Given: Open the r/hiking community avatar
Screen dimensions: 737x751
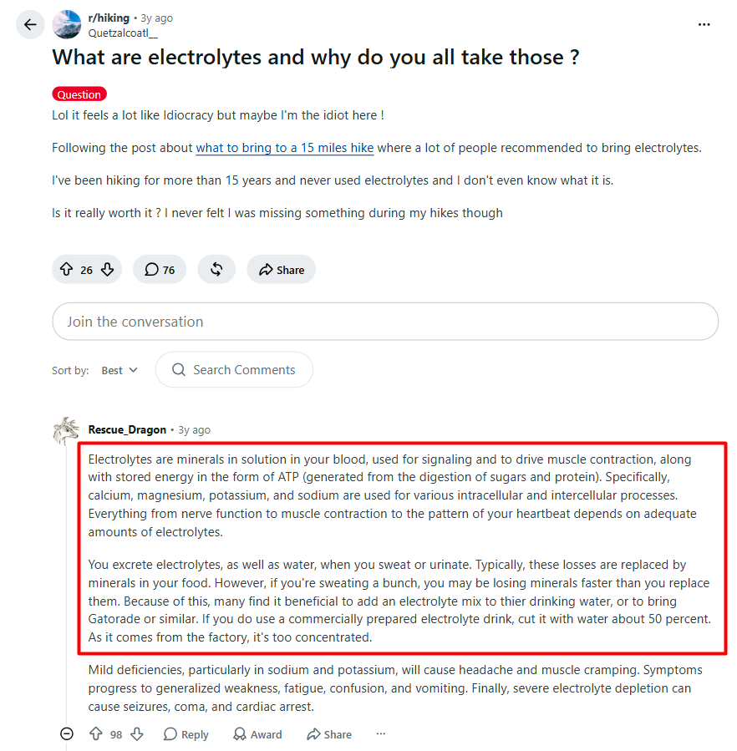Looking at the screenshot, I should pos(67,24).
